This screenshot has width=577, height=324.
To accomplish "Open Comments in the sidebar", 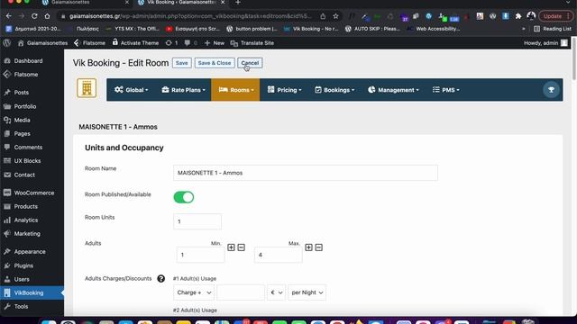I will [x=28, y=148].
